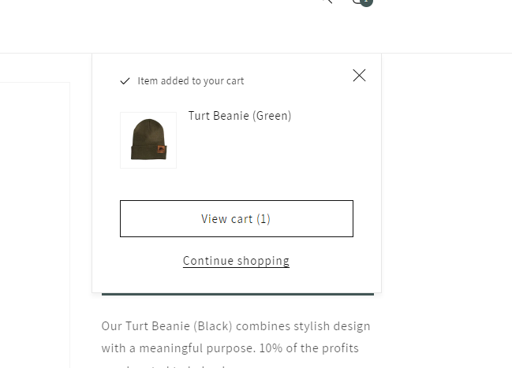Open the search icon in header
The height and width of the screenshot is (368, 512).
[327, 2]
